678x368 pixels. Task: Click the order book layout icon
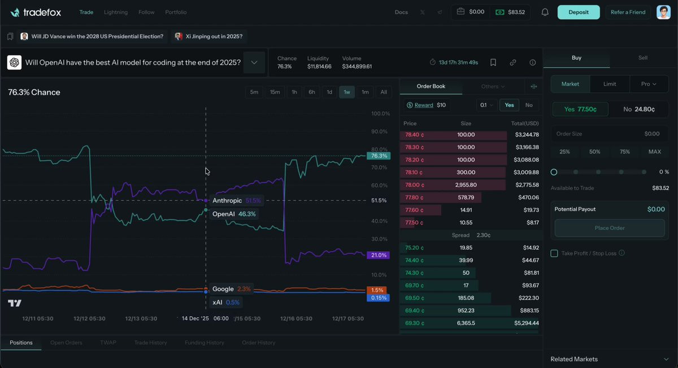[533, 86]
